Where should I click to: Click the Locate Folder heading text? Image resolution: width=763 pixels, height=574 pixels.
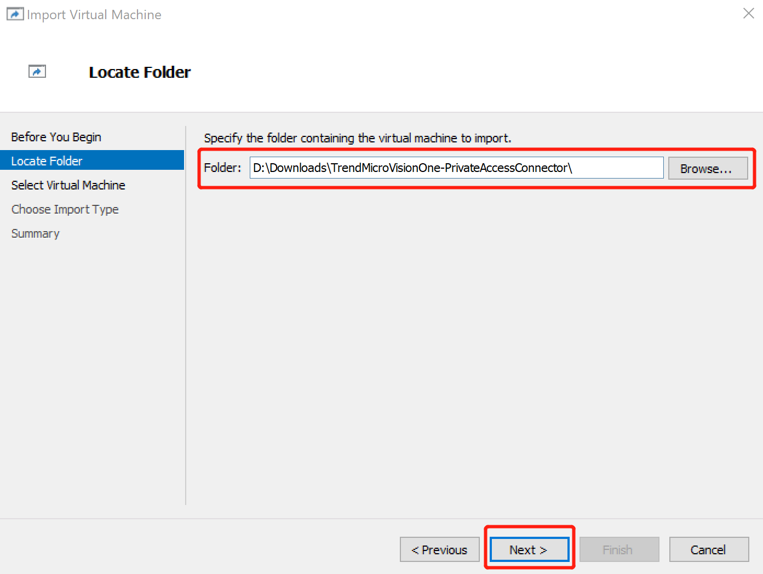(140, 72)
